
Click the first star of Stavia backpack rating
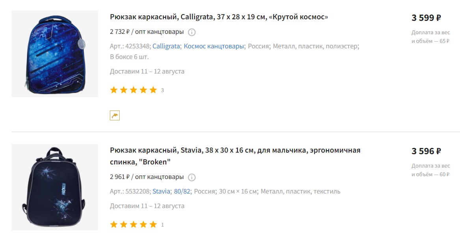[114, 224]
